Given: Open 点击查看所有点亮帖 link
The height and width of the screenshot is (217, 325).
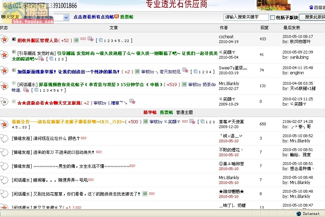Looking at the screenshot, I should pos(93,17).
